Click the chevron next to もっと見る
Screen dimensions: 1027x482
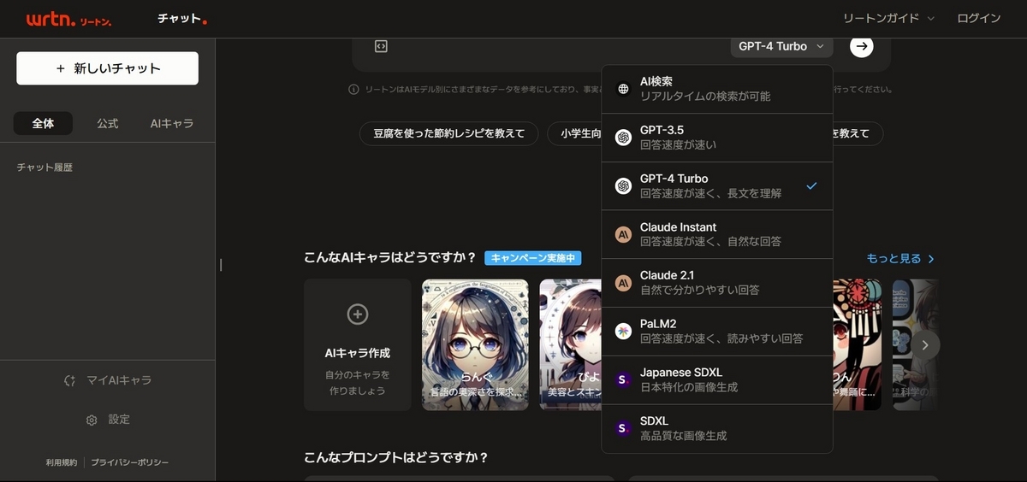tap(931, 259)
